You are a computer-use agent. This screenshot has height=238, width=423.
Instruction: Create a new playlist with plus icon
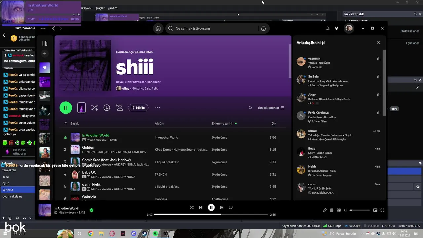(45, 54)
